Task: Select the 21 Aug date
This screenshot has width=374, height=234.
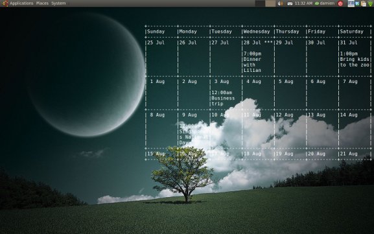Action: 349,154
